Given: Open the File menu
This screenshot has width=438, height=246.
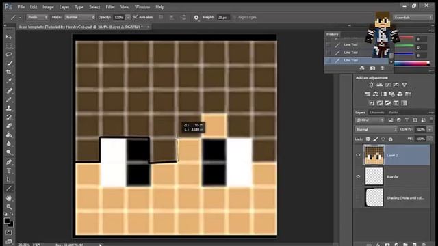Looking at the screenshot, I should (x=21, y=7).
